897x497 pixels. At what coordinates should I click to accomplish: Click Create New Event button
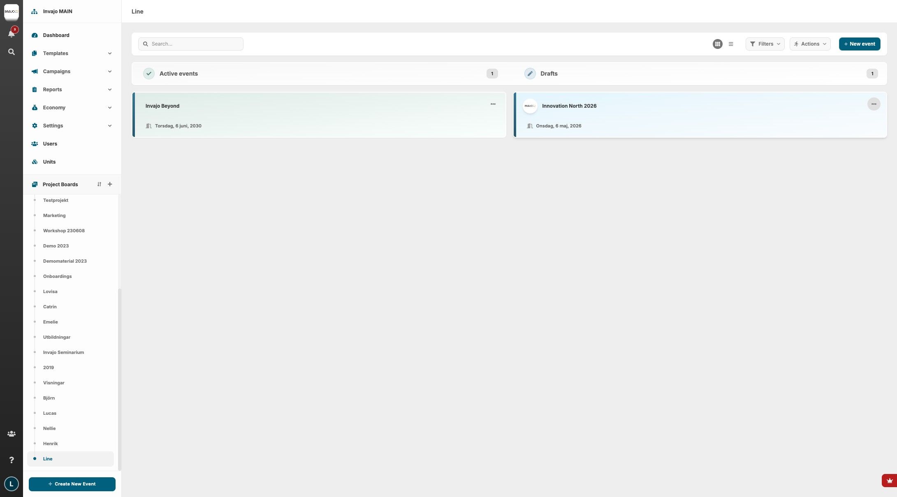pos(72,484)
